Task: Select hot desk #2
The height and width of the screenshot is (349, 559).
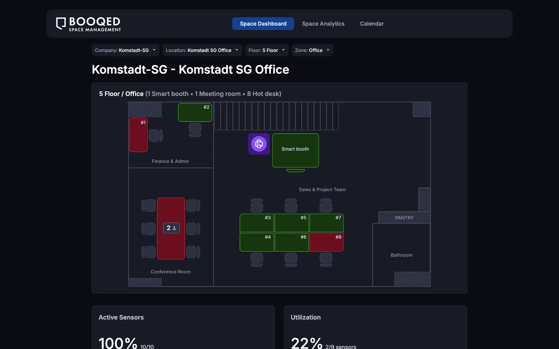Action: tap(195, 112)
